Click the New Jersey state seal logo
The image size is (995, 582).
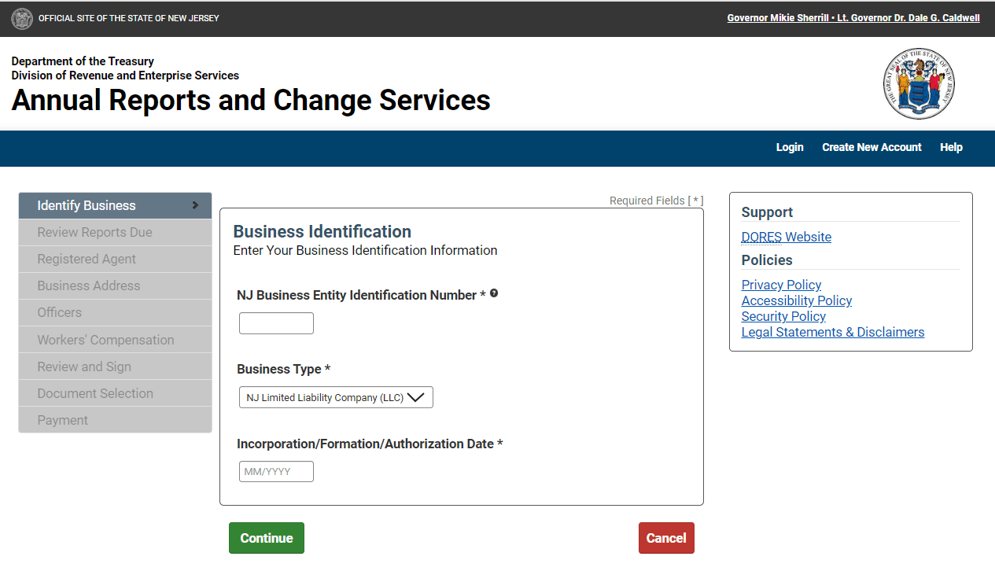point(918,83)
